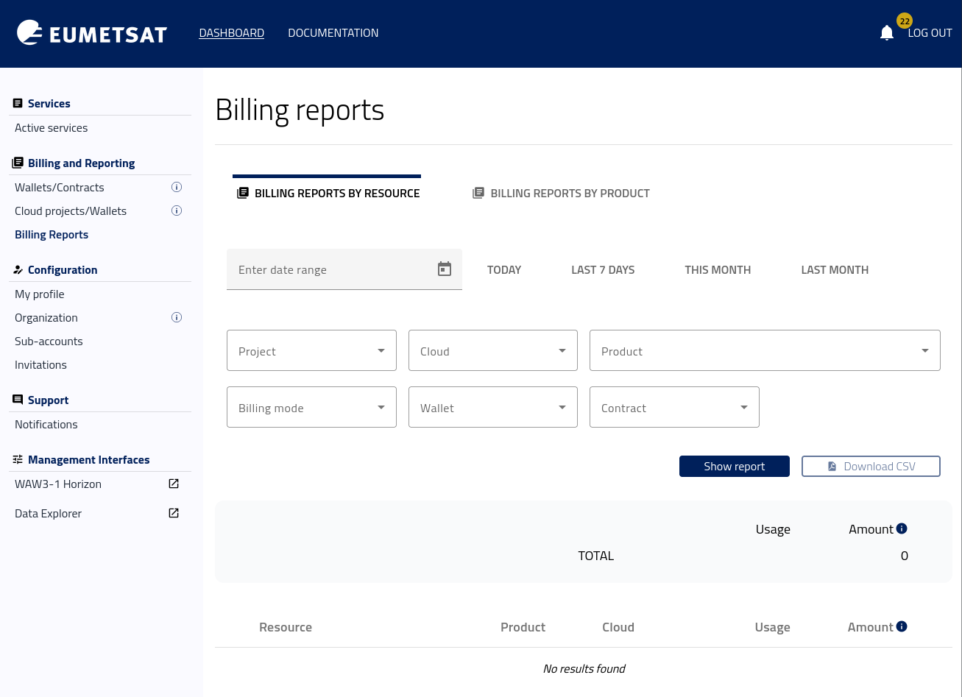The height and width of the screenshot is (697, 962).
Task: Open the calendar date picker icon
Action: (x=444, y=269)
